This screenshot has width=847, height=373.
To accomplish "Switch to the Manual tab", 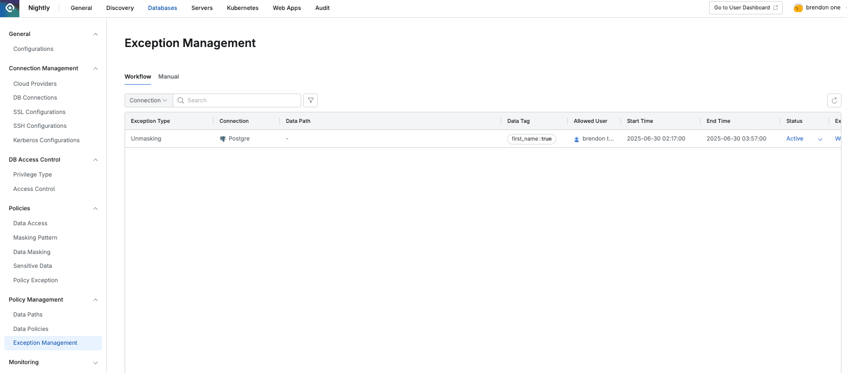I will click(168, 76).
